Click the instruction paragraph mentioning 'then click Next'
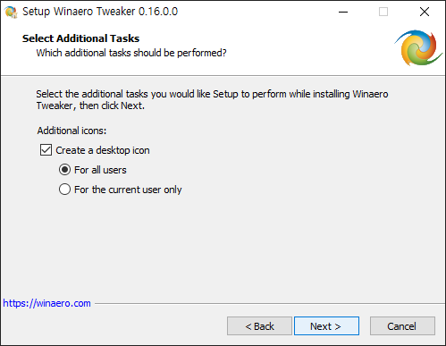This screenshot has height=346, width=446. (212, 100)
